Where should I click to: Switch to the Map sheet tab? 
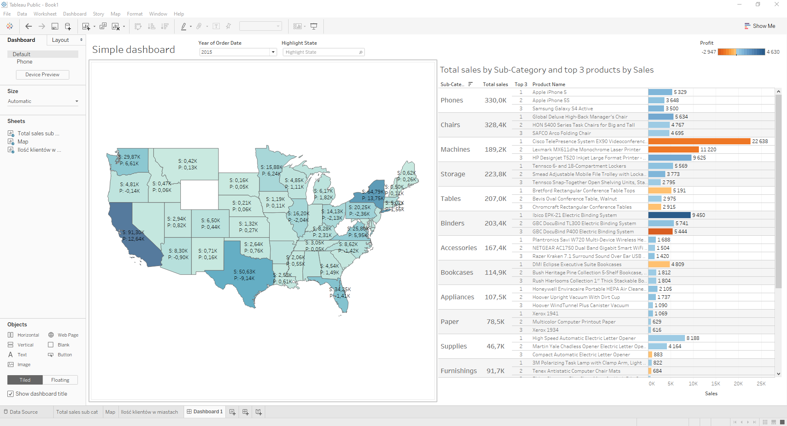pyautogui.click(x=110, y=412)
